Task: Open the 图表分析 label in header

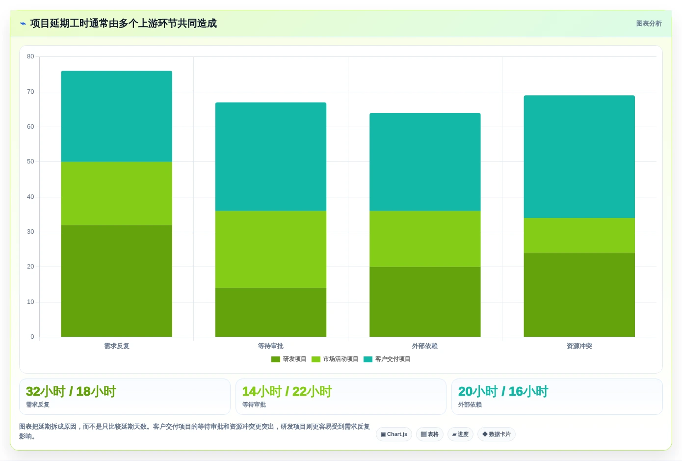Action: (649, 24)
